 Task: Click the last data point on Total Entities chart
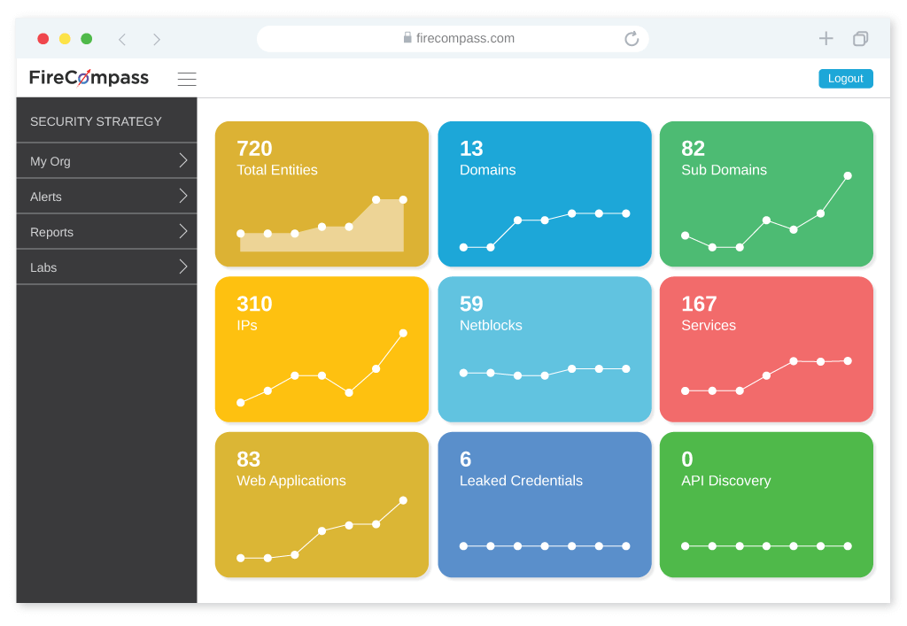click(403, 200)
